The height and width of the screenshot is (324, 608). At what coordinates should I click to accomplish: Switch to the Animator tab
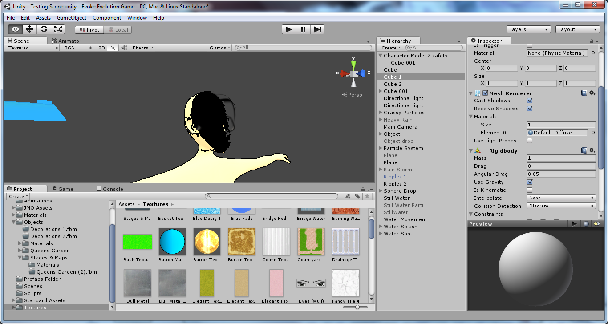click(67, 40)
